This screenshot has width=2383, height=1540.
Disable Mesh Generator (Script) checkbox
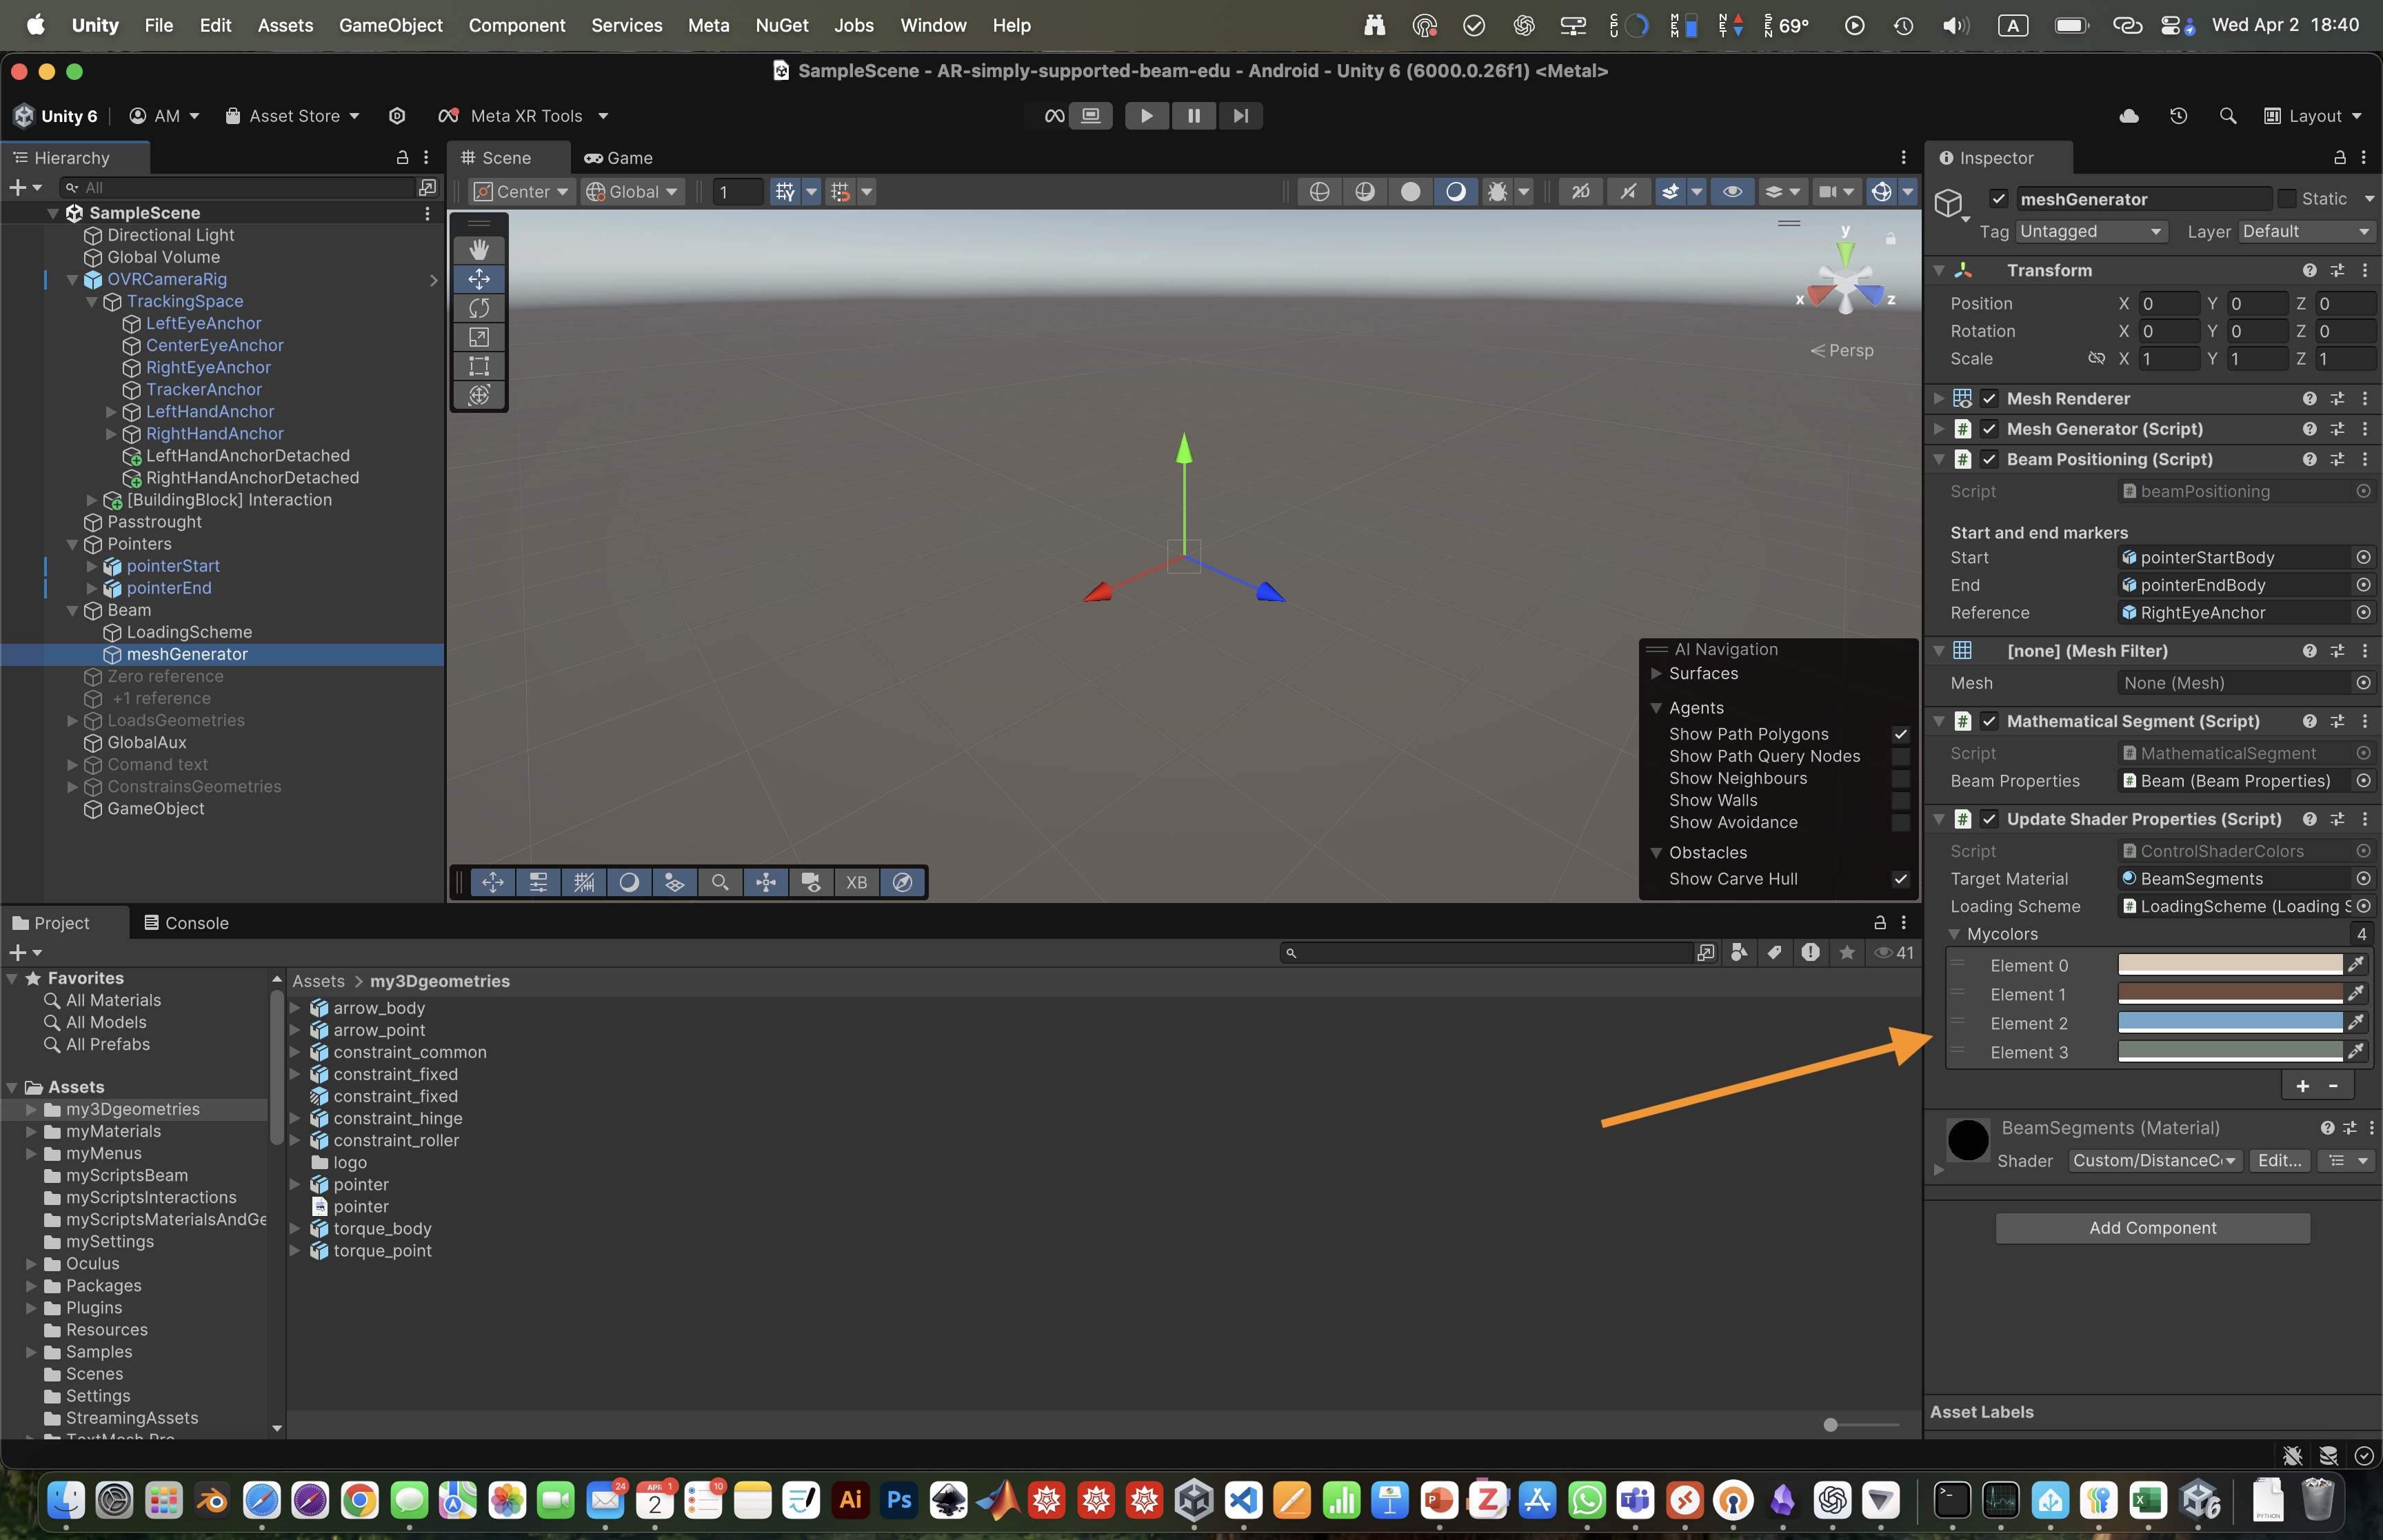(1989, 428)
